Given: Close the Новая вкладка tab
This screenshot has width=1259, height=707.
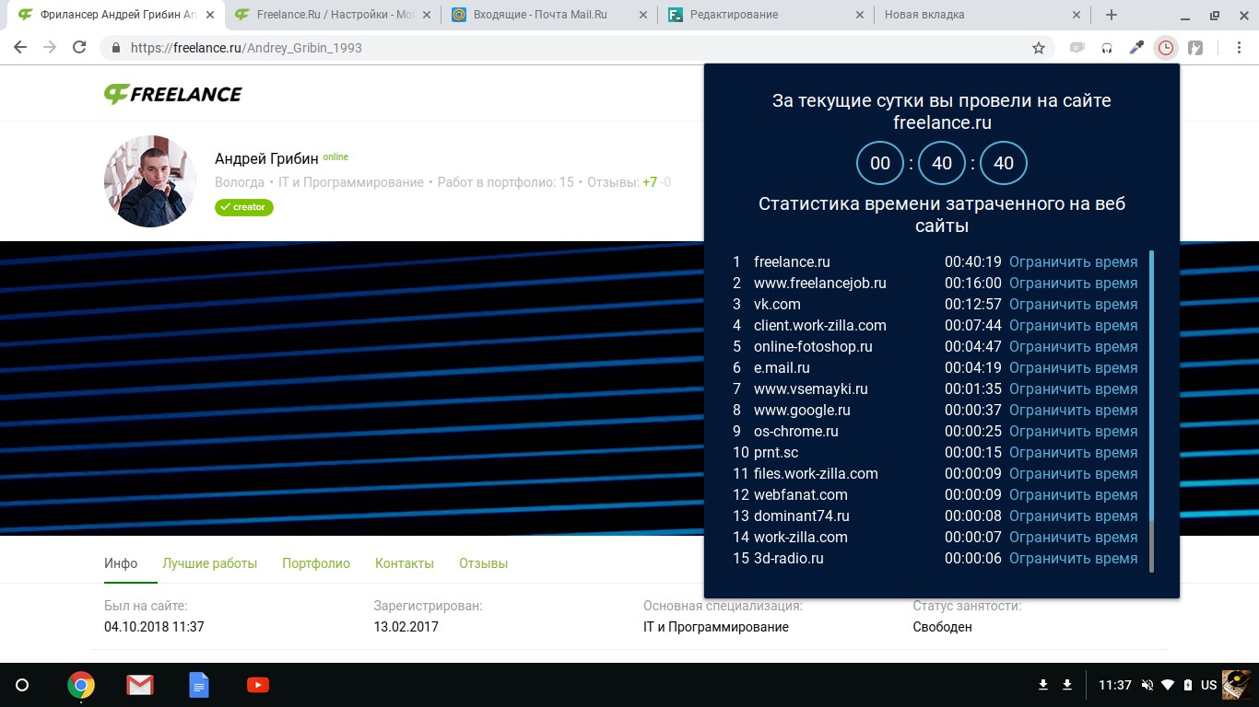Looking at the screenshot, I should click(x=1077, y=15).
